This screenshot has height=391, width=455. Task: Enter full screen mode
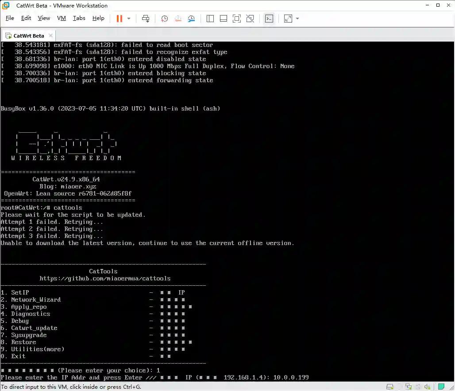point(237,19)
